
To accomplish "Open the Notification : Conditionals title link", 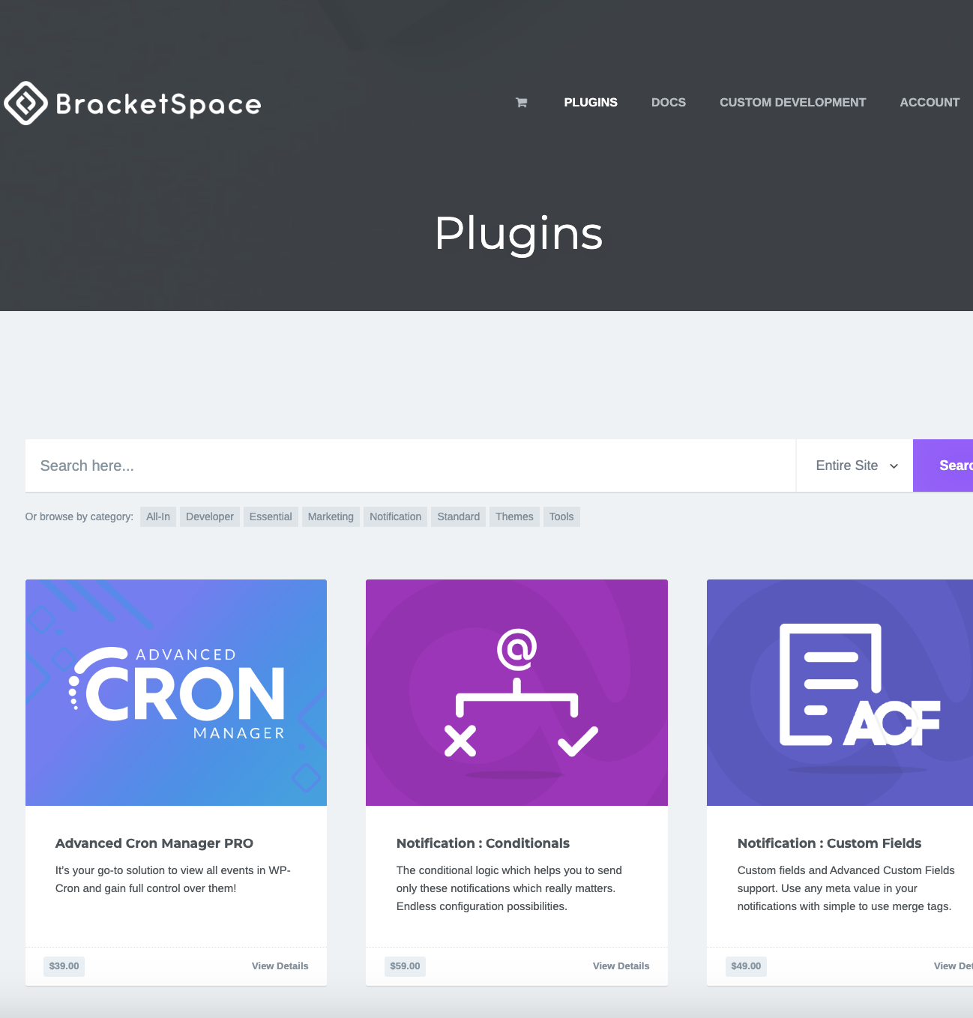I will (483, 843).
